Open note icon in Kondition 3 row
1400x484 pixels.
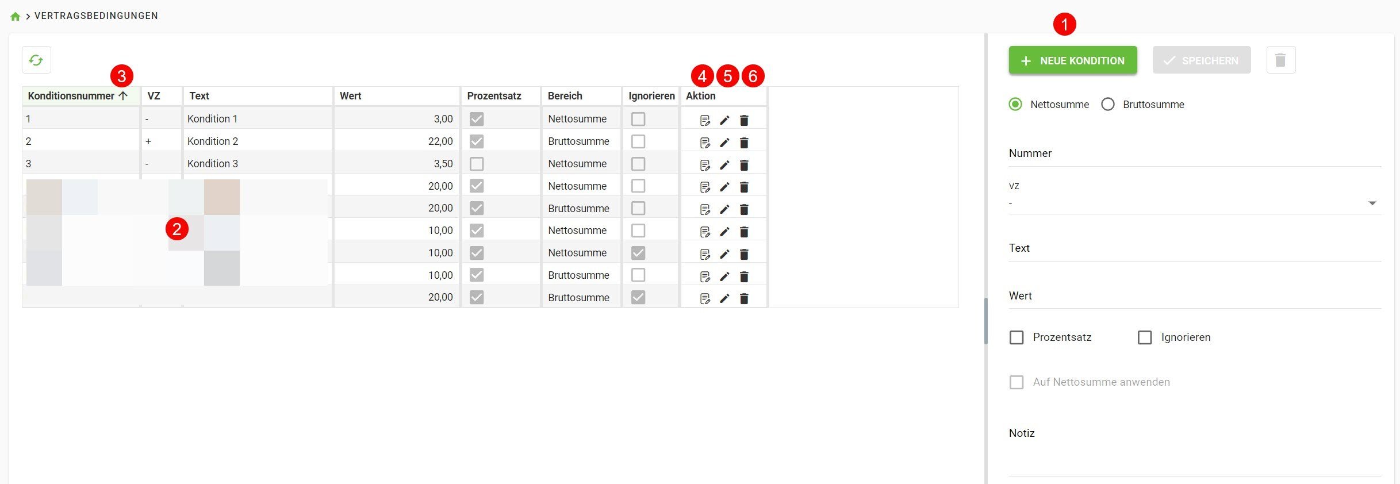click(705, 165)
